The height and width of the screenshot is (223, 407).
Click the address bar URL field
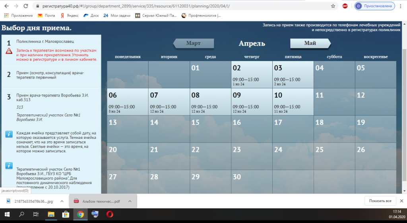179,6
